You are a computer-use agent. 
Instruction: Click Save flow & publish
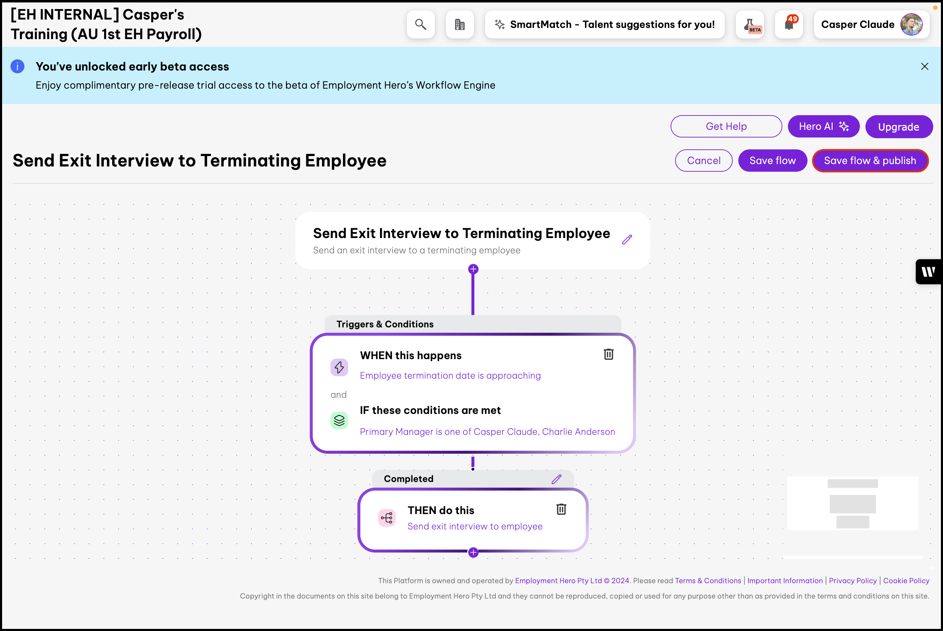click(x=870, y=161)
